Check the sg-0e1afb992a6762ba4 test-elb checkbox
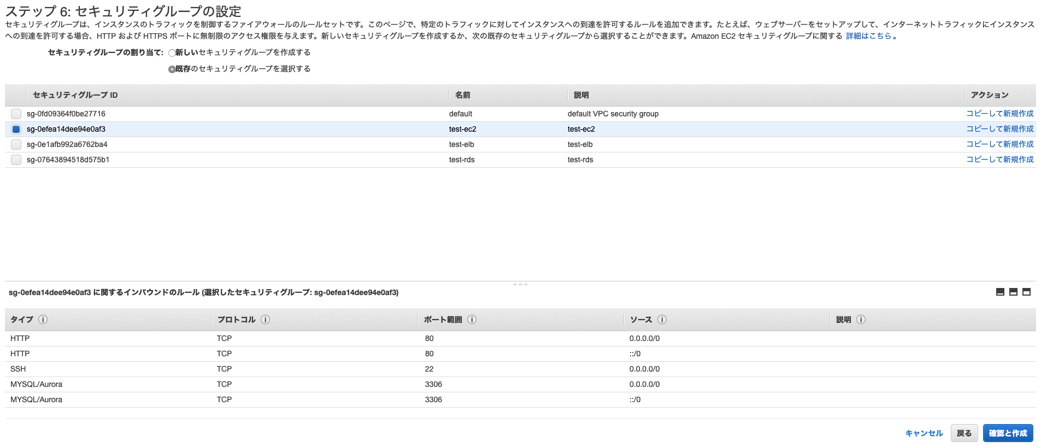The width and height of the screenshot is (1041, 447). (x=16, y=144)
